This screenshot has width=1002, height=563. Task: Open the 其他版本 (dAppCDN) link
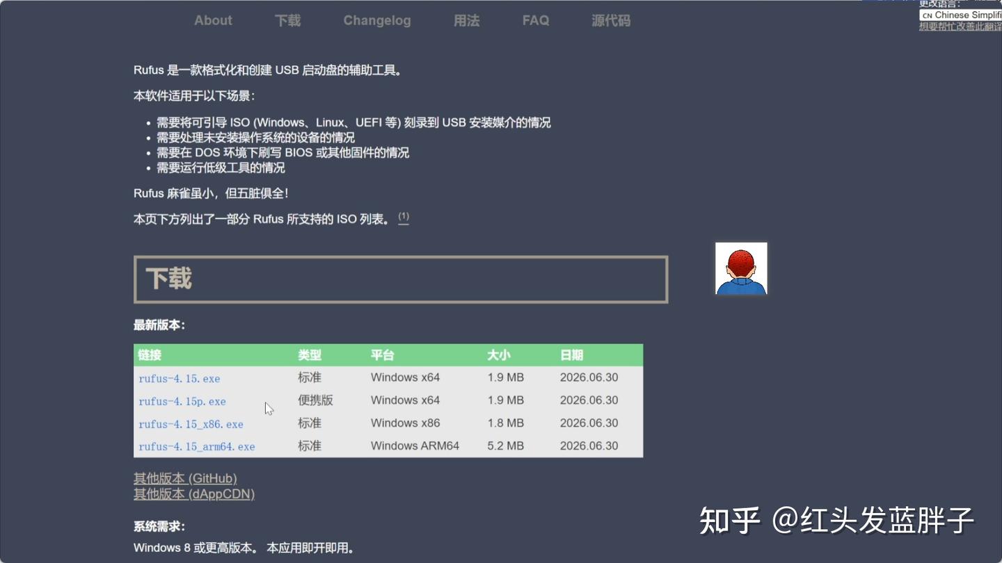pyautogui.click(x=194, y=494)
